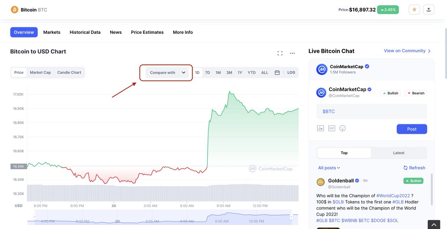
Task: Add Bitcoin to watchlist with star icon
Action: pyautogui.click(x=414, y=10)
